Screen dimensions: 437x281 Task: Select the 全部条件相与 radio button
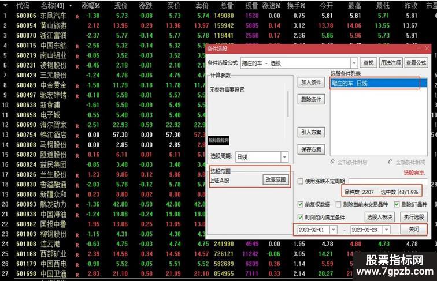pyautogui.click(x=332, y=162)
